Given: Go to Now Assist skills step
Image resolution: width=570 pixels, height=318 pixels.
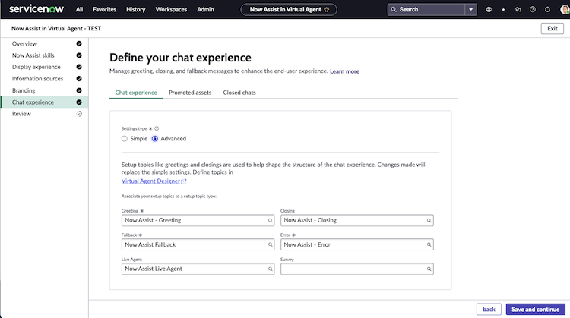Looking at the screenshot, I should [x=33, y=55].
